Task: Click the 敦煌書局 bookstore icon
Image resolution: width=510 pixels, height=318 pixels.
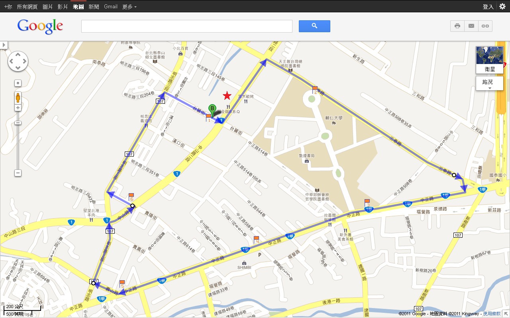Action: pyautogui.click(x=307, y=161)
